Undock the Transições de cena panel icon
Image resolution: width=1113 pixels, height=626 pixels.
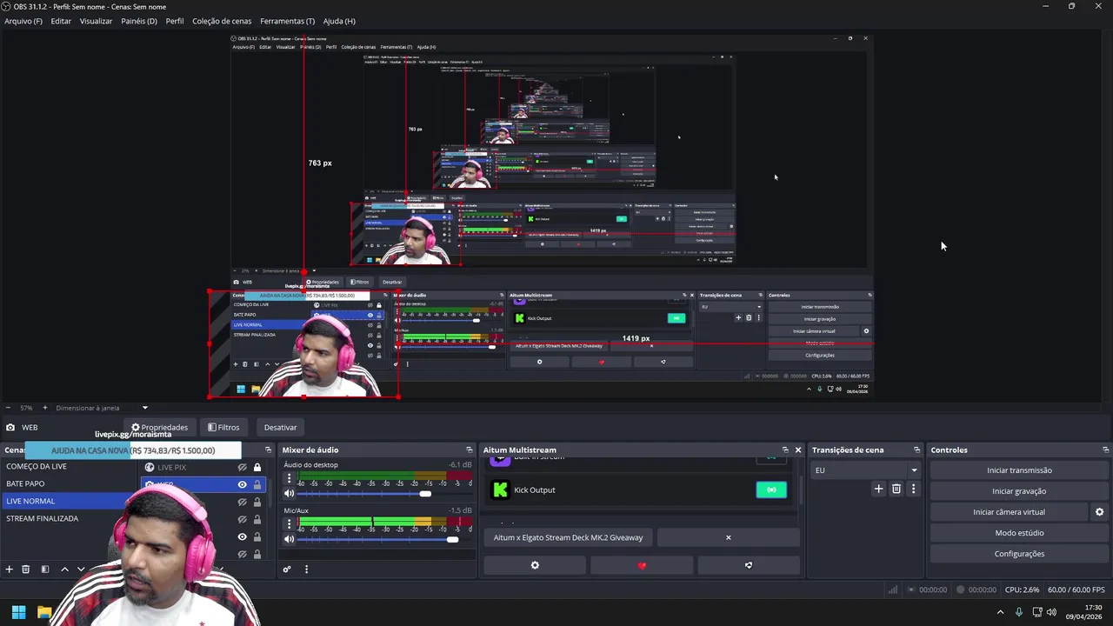click(916, 450)
